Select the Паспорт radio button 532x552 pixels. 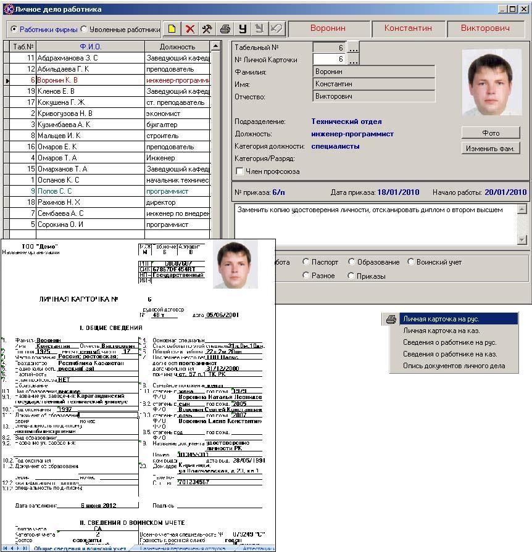pyautogui.click(x=306, y=262)
